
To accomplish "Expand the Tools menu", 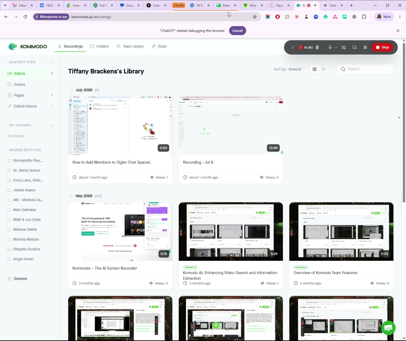I will tap(161, 46).
